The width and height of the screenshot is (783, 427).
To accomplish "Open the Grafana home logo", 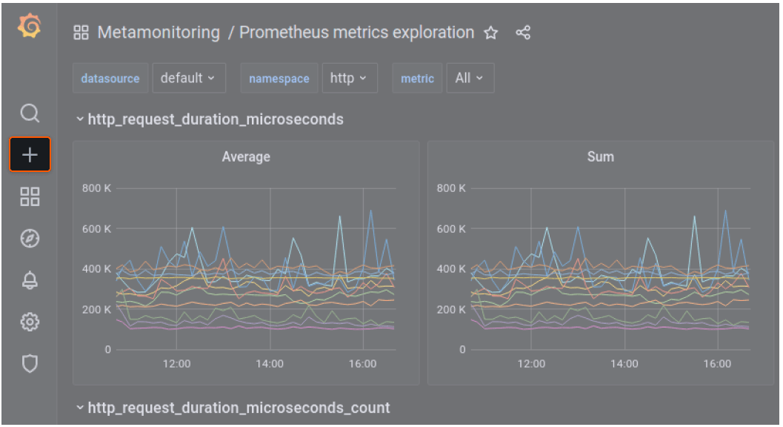I will 30,25.
